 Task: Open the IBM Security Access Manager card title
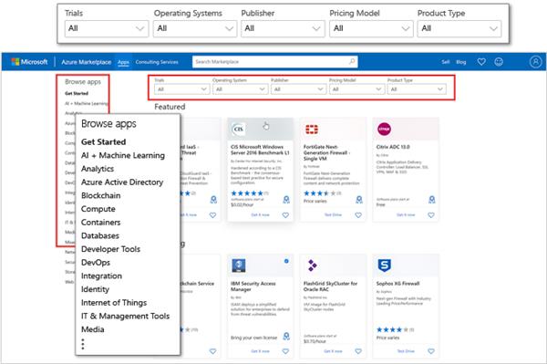[253, 286]
